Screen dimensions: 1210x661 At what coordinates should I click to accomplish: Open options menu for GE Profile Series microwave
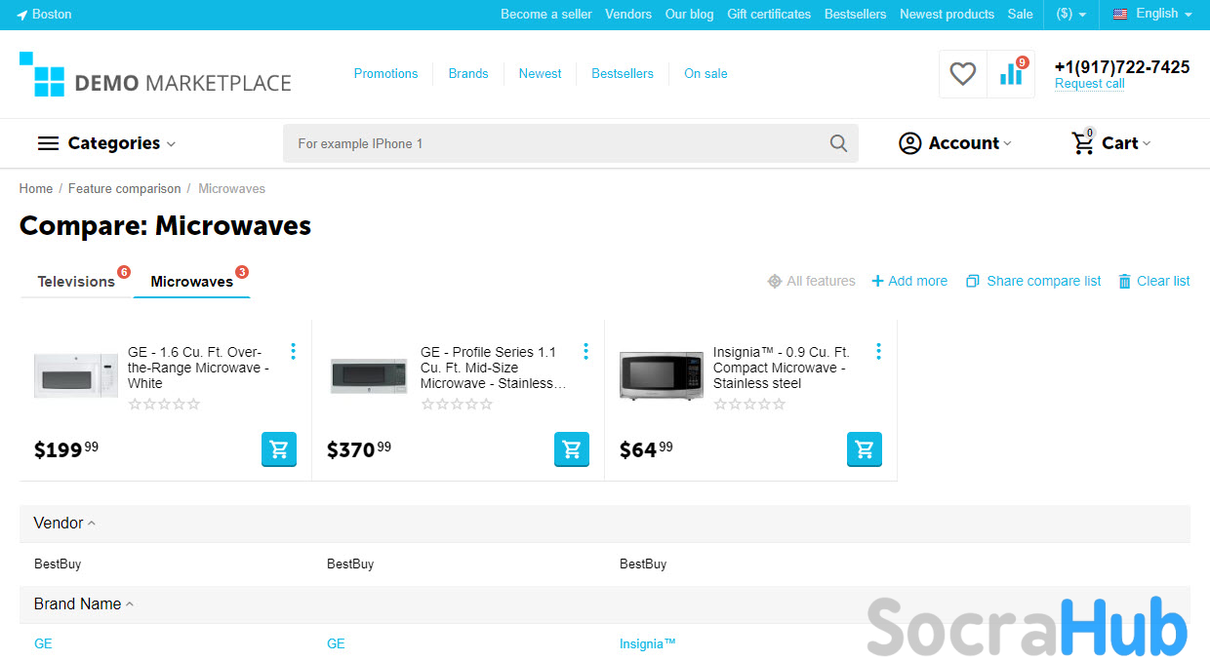(x=585, y=351)
